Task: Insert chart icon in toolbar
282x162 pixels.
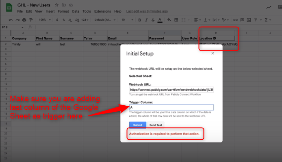Action: click(249, 20)
